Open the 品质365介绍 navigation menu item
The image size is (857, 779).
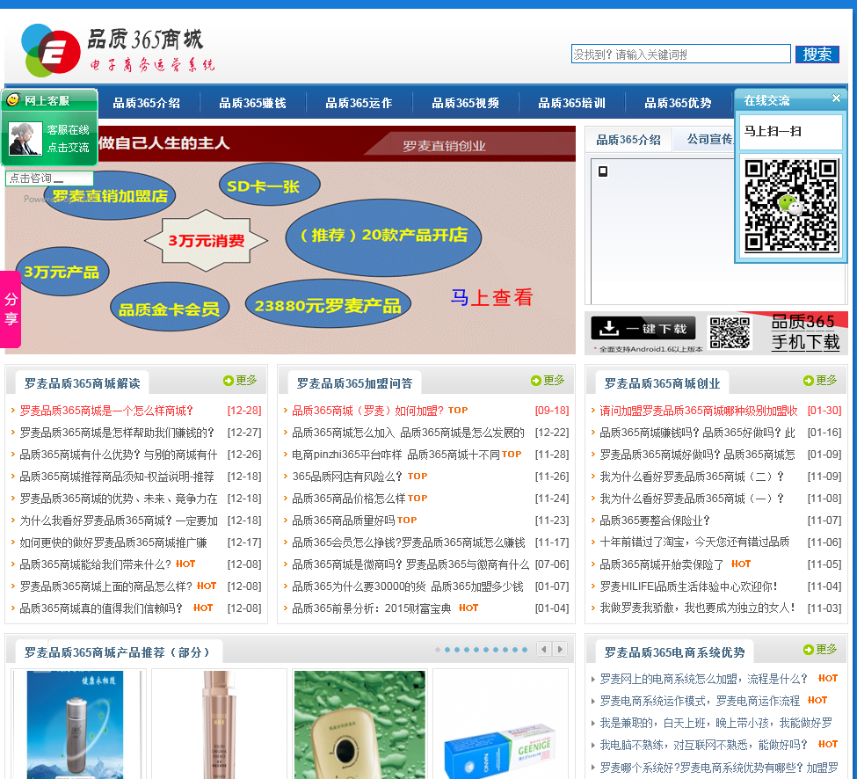pyautogui.click(x=147, y=103)
